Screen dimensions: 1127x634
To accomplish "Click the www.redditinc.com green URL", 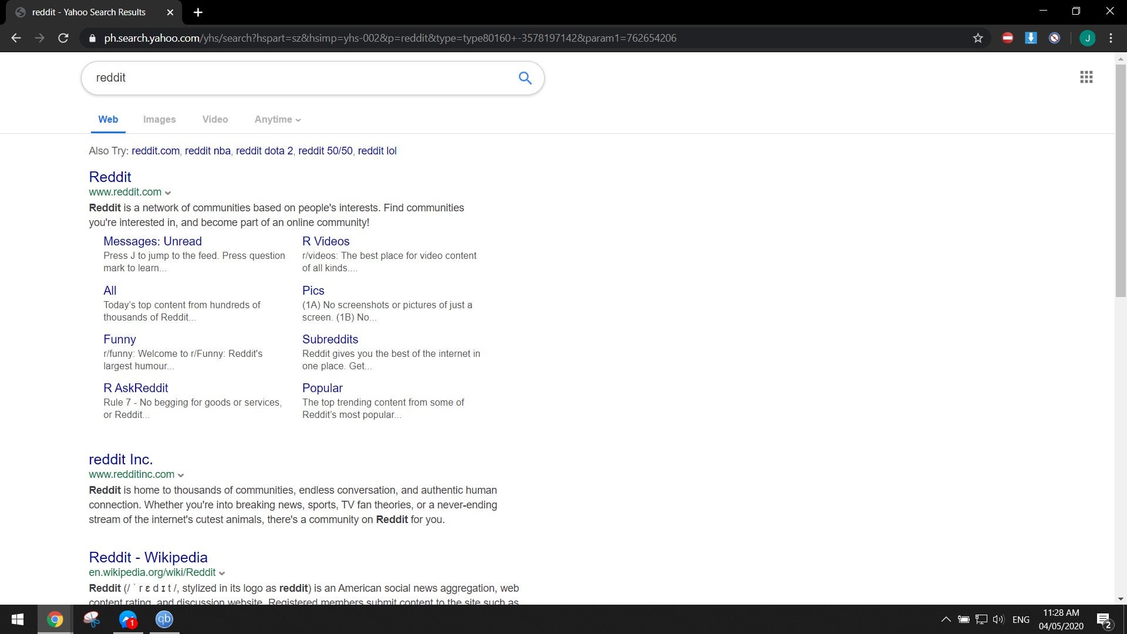I will click(x=131, y=474).
